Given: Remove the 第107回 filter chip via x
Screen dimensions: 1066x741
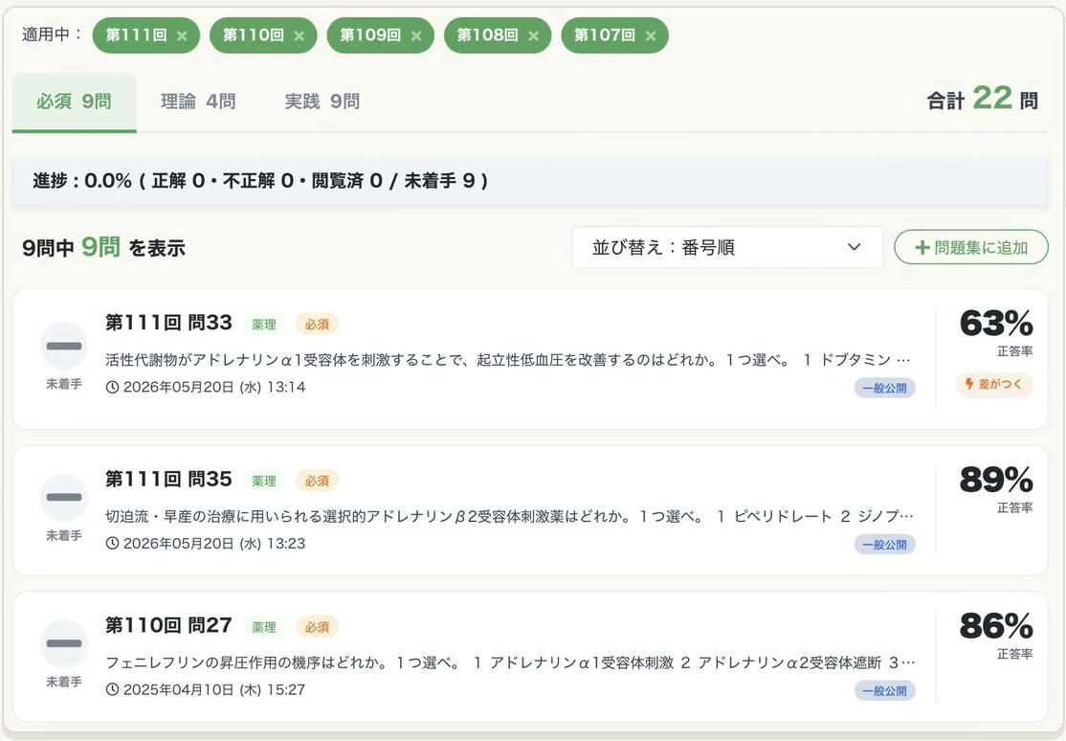Looking at the screenshot, I should (x=651, y=36).
